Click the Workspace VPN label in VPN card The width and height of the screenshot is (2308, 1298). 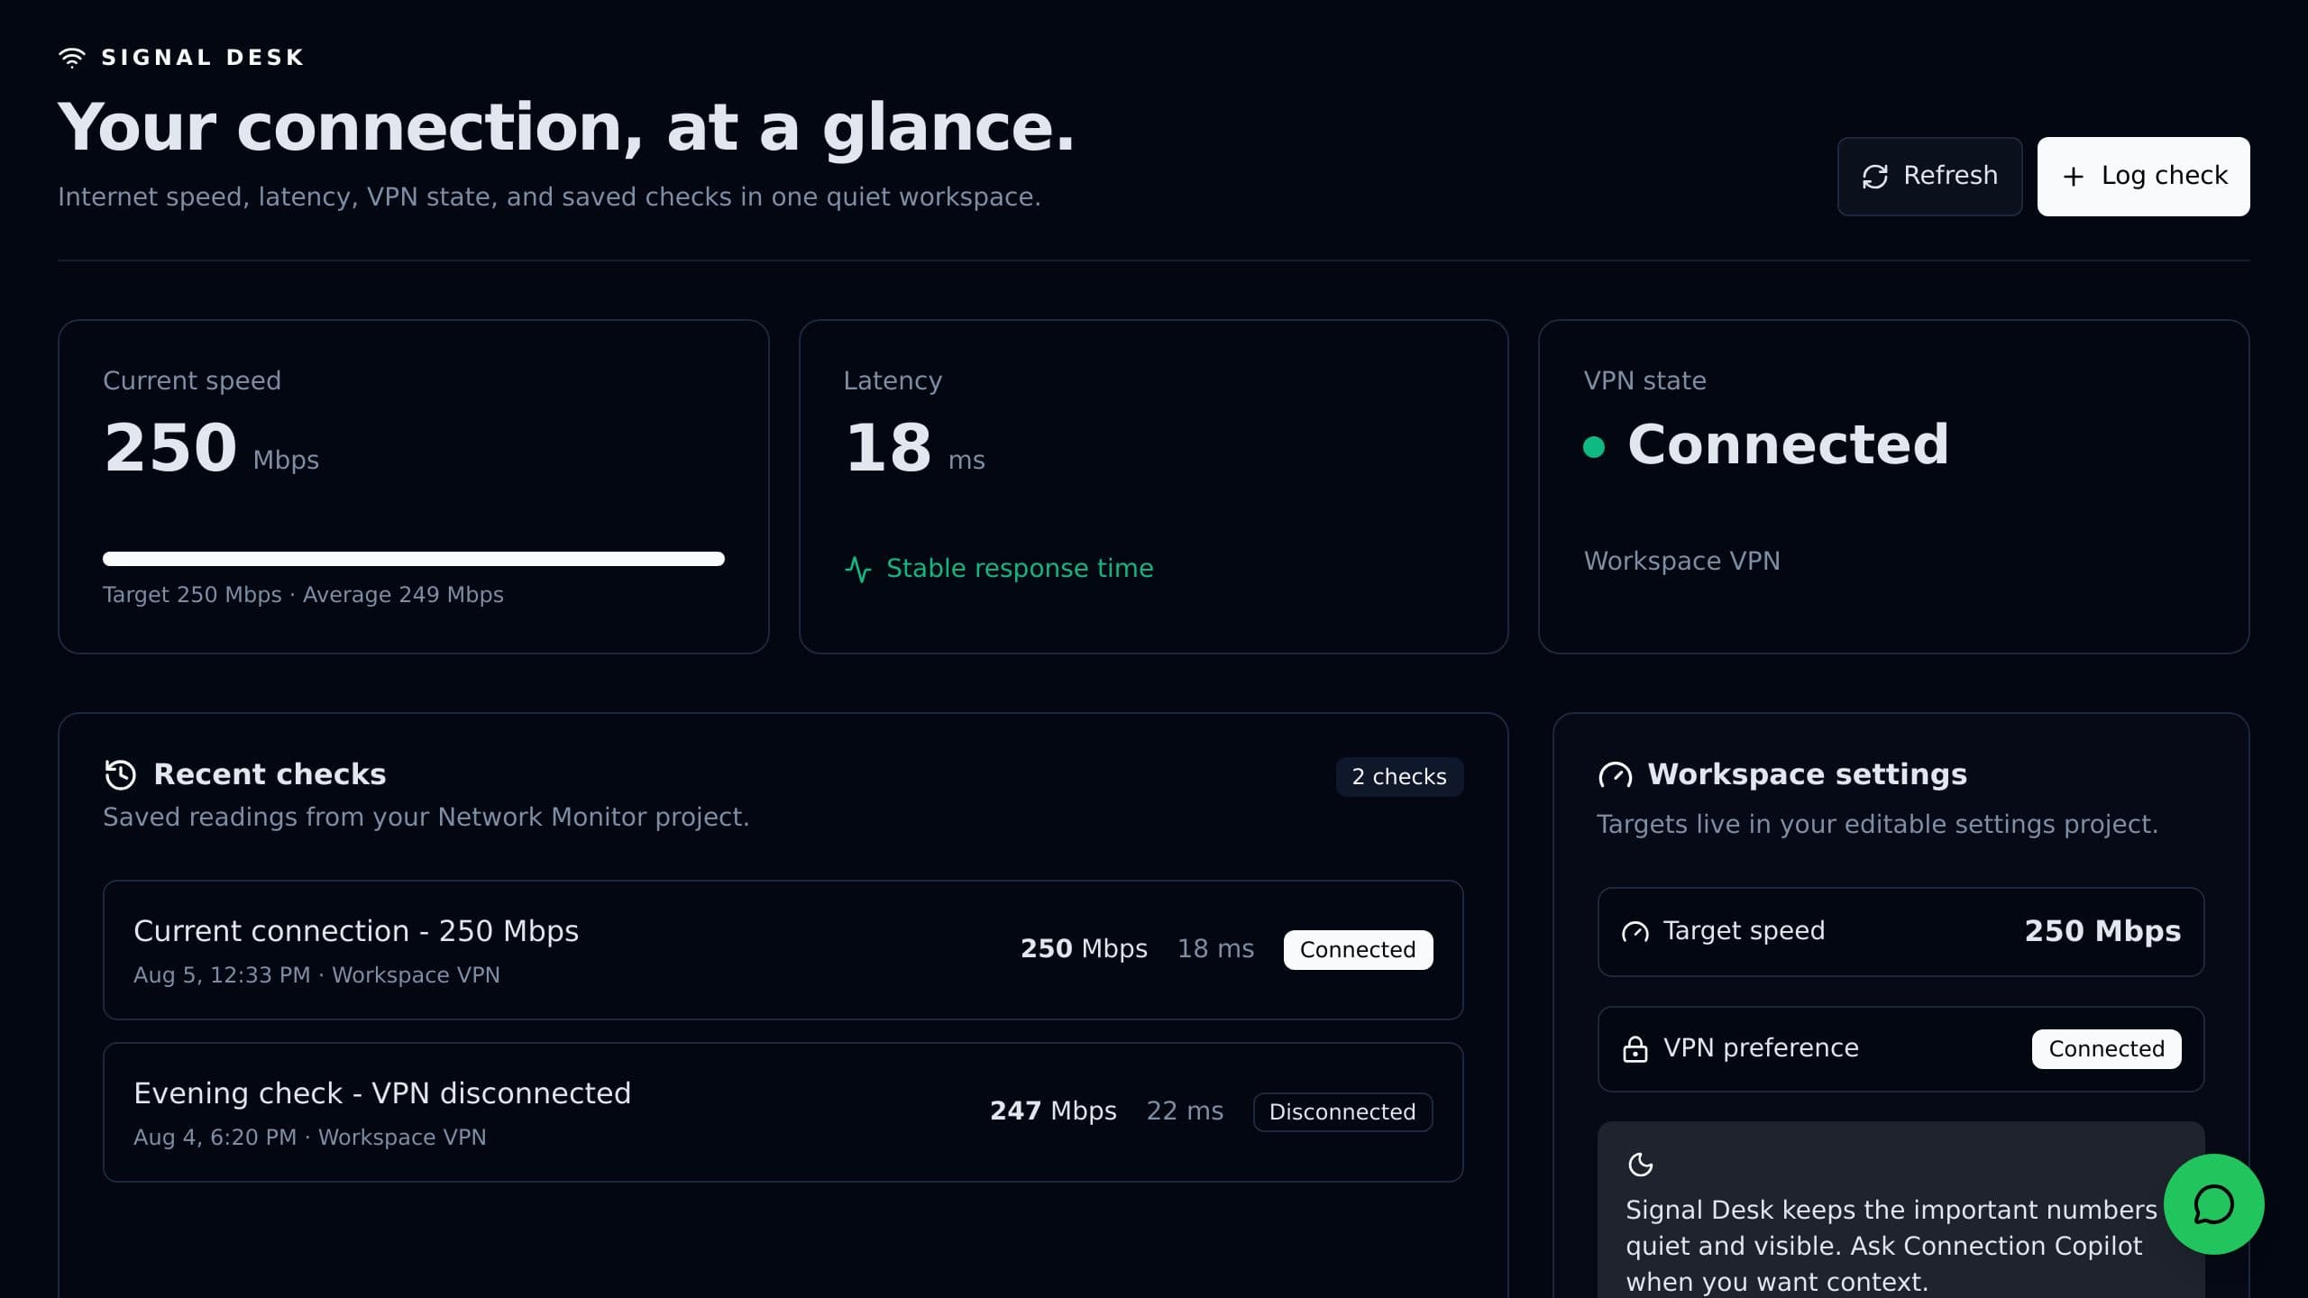click(x=1681, y=561)
